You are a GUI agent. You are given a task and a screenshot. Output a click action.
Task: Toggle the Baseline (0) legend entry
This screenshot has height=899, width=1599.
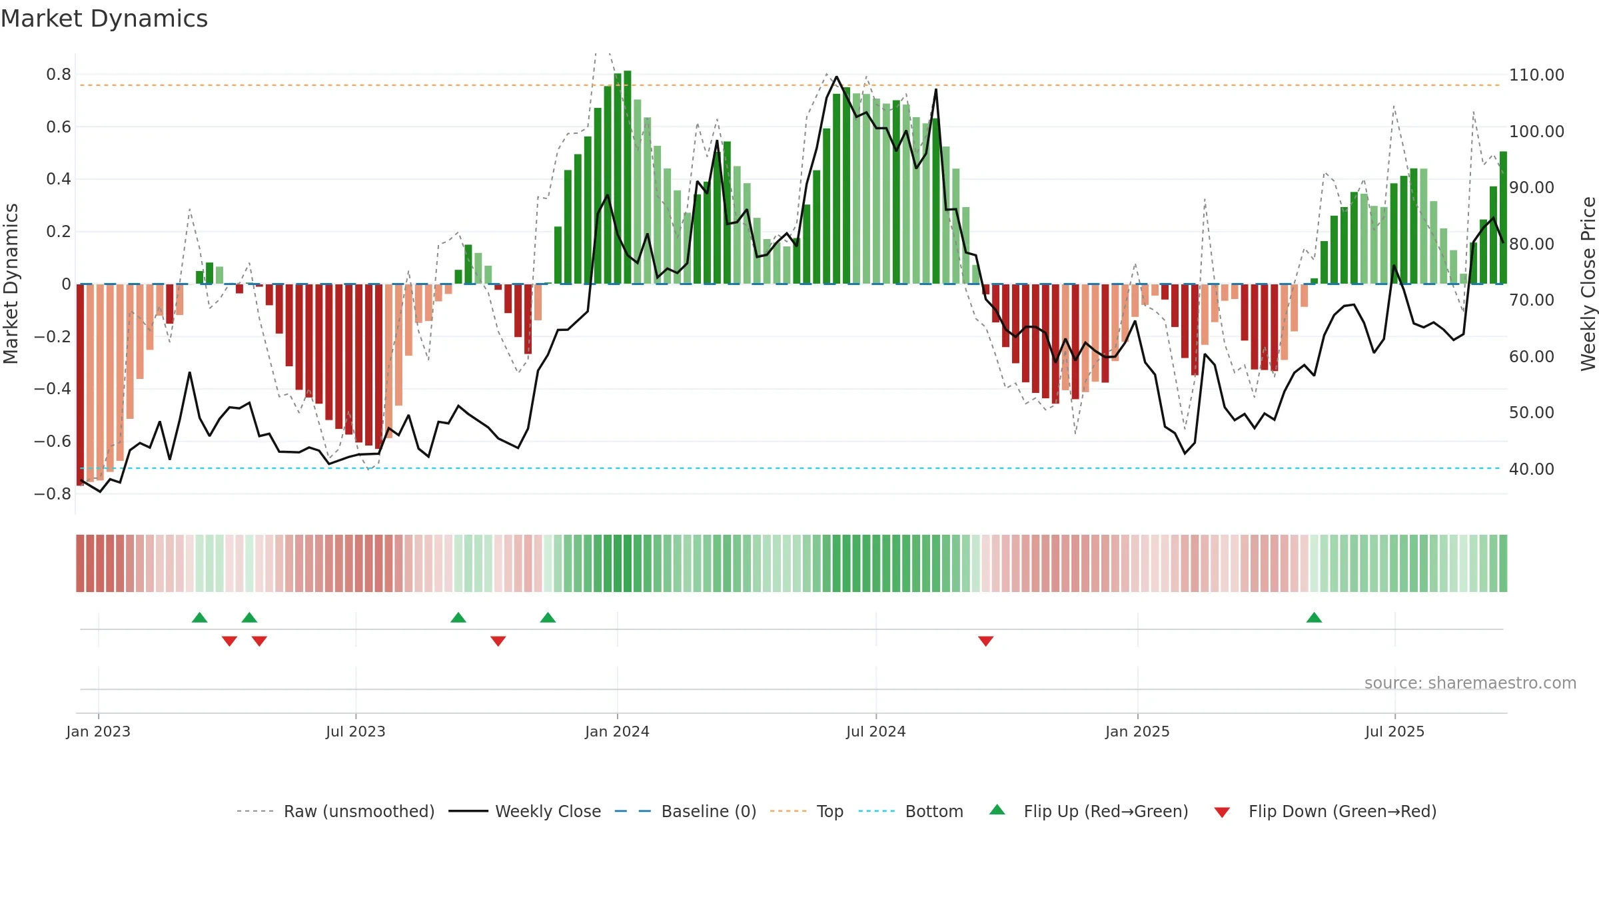685,811
